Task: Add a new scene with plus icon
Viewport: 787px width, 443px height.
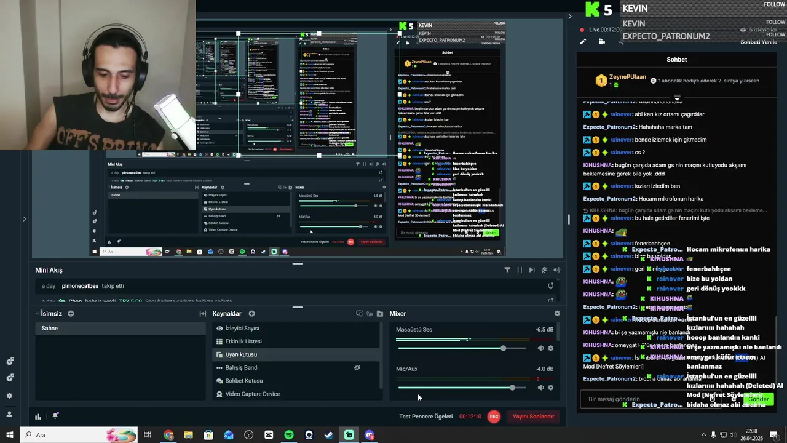Action: coord(71,313)
